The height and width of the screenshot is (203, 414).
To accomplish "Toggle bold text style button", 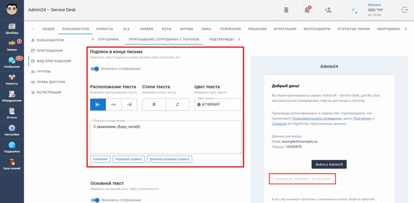I will coord(154,105).
